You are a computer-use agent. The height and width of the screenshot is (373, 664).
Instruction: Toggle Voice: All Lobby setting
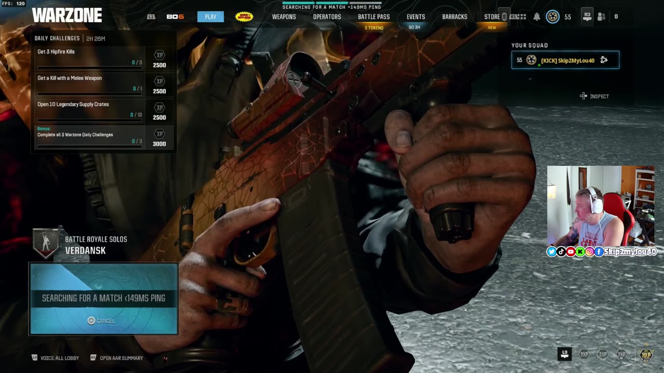(x=55, y=358)
